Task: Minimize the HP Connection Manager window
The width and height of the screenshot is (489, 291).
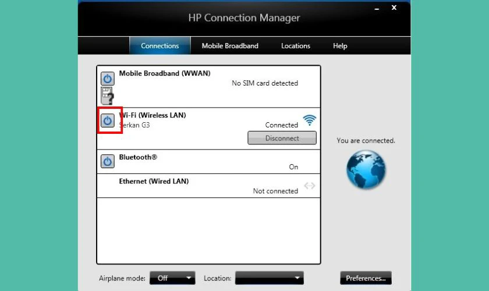Action: point(377,8)
